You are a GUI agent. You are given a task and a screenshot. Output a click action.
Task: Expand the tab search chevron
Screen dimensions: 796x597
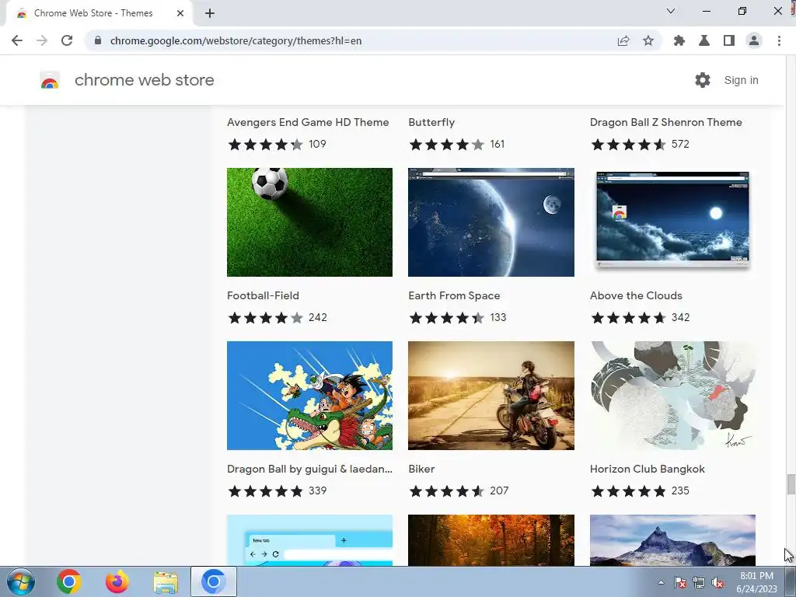click(x=671, y=11)
